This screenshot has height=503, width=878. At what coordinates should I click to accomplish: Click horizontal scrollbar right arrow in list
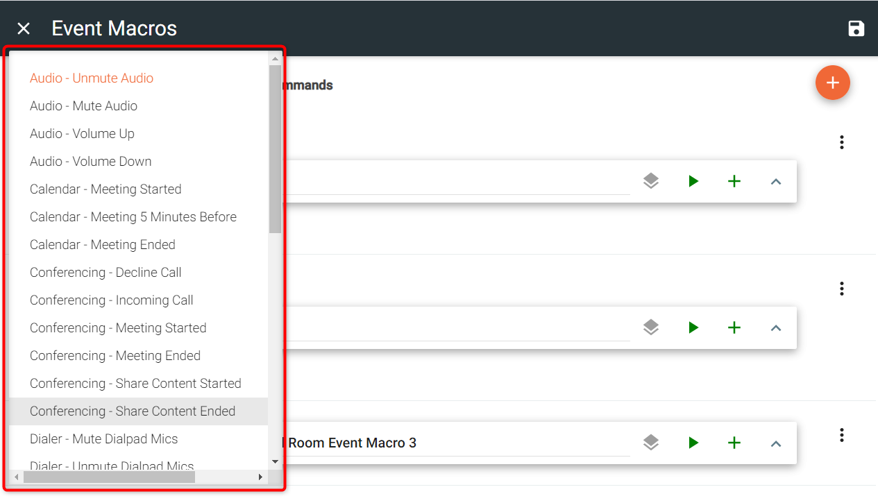(x=261, y=477)
